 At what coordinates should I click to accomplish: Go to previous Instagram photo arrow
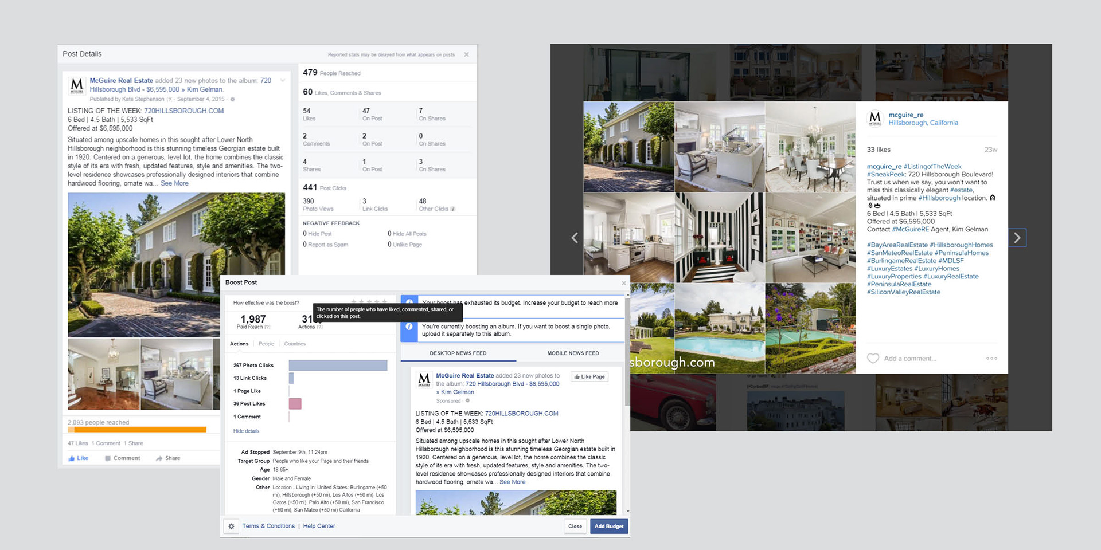coord(575,238)
